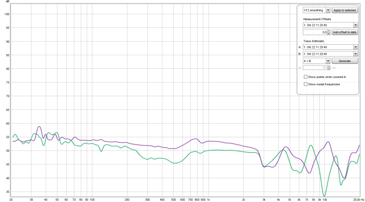
Task: Expand the Measurement Offsets measurement selector
Action: click(x=355, y=25)
